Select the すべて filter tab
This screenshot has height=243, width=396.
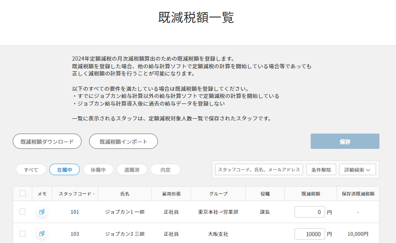(x=31, y=170)
